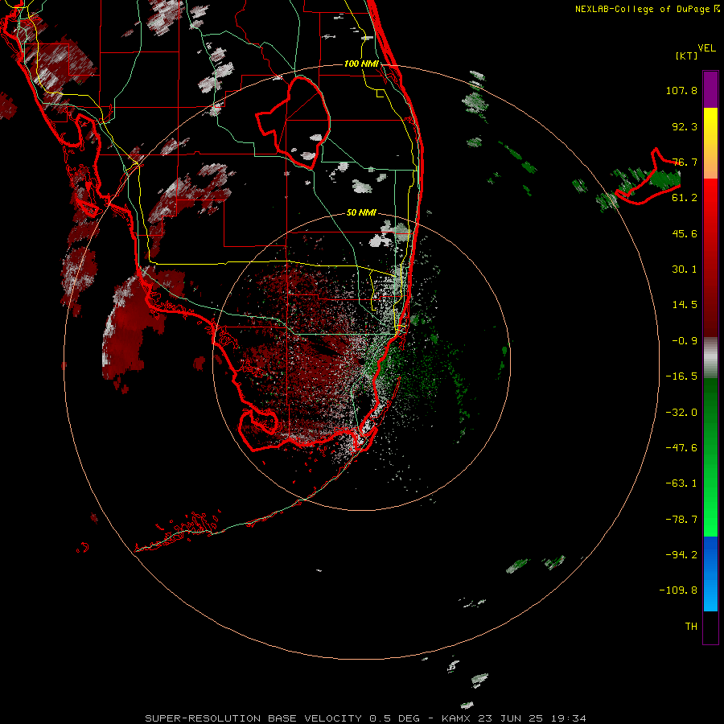Click the -109.8 legend value

coord(678,590)
